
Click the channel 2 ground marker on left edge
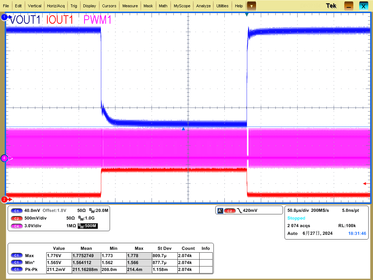click(4, 199)
